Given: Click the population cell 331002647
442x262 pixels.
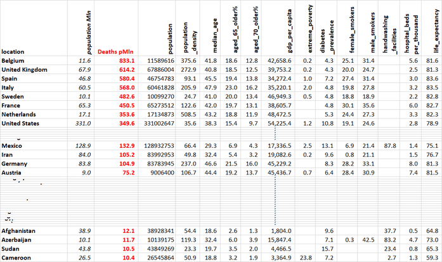Looking at the screenshot, I should pos(159,124).
